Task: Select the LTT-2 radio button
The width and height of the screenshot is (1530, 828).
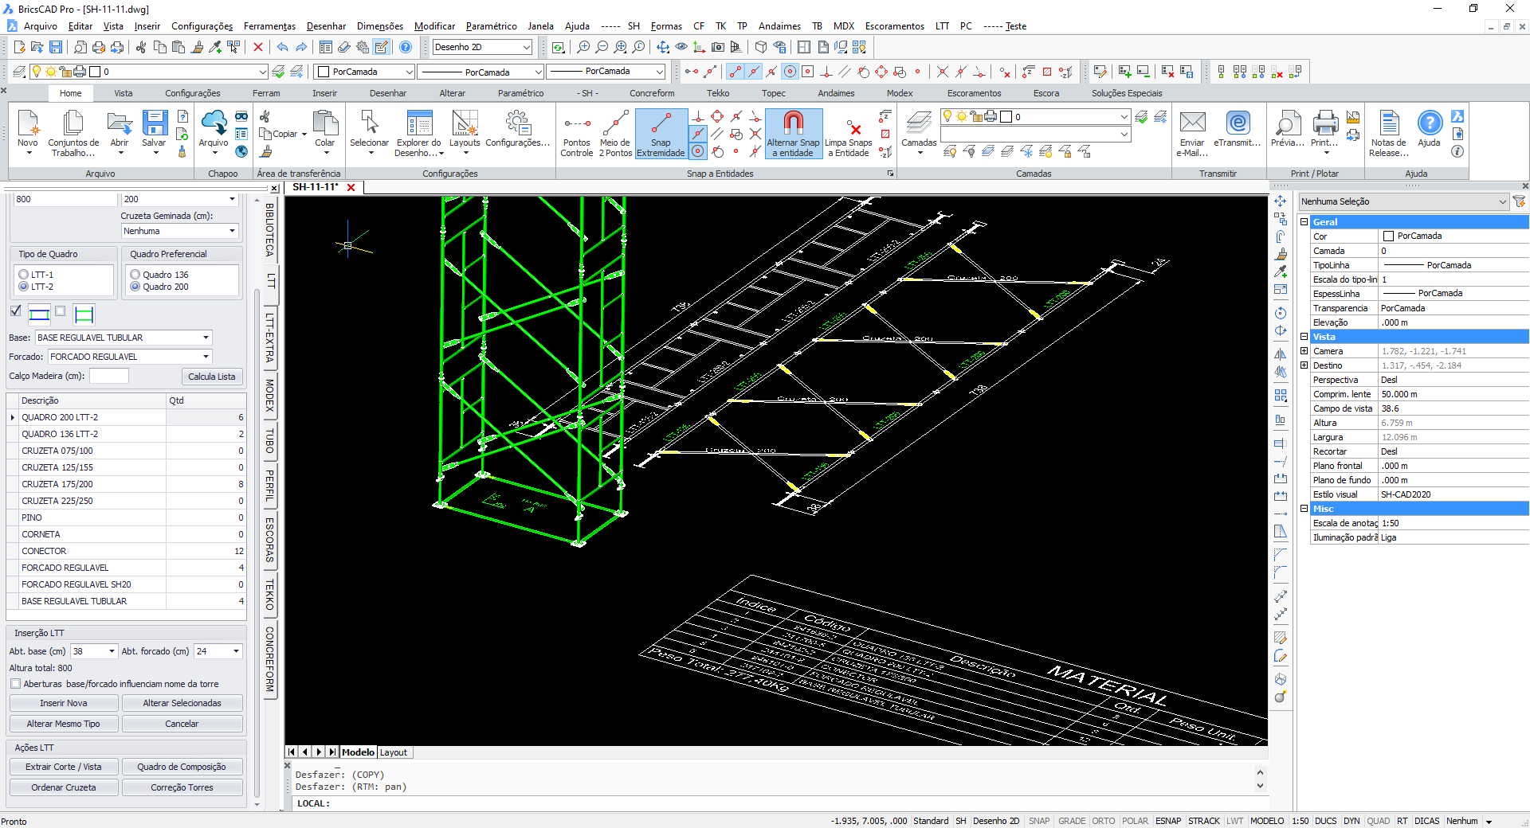Action: [24, 287]
